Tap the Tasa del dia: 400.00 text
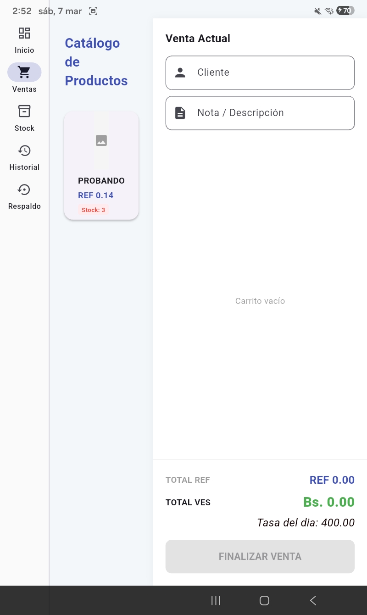 (x=306, y=522)
